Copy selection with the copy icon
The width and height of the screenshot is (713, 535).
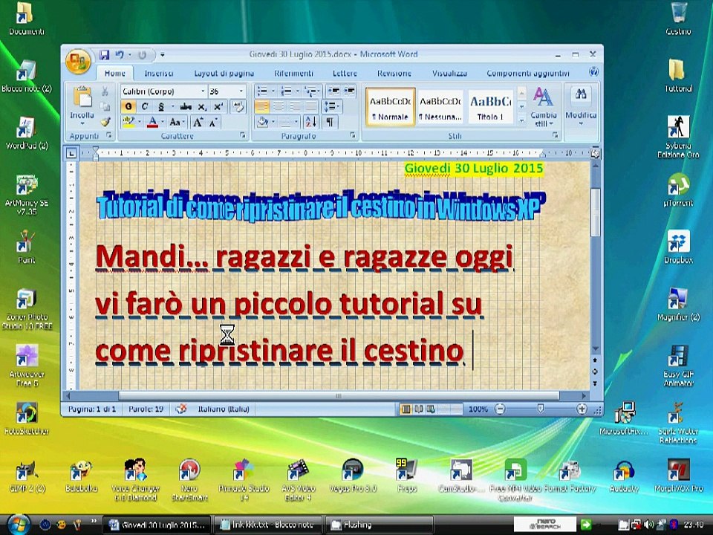coord(105,107)
